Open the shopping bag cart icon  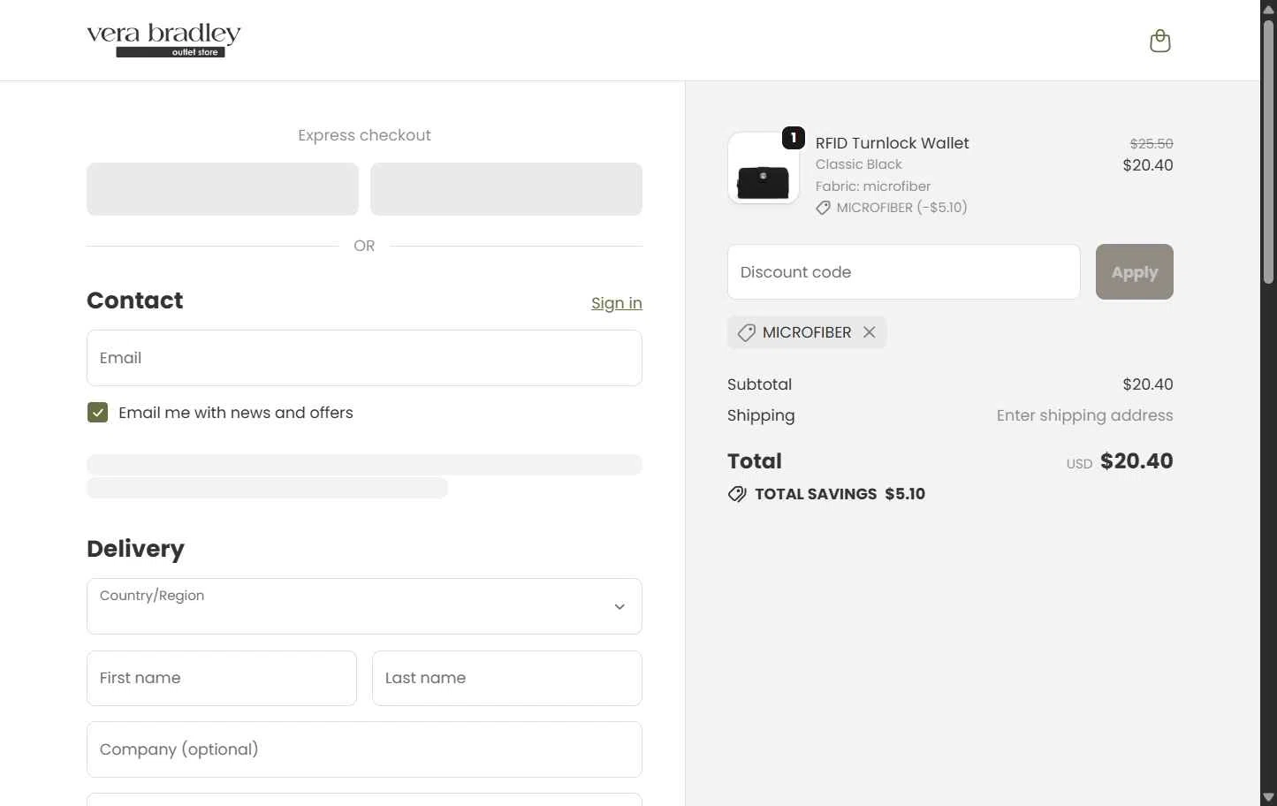point(1159,41)
